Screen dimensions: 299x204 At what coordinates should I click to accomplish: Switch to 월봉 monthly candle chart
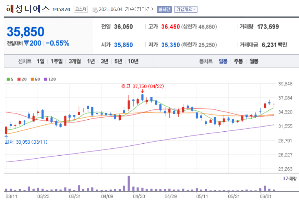[x=254, y=61]
